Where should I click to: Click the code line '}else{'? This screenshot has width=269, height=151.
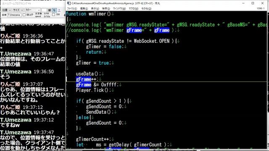(x=84, y=117)
